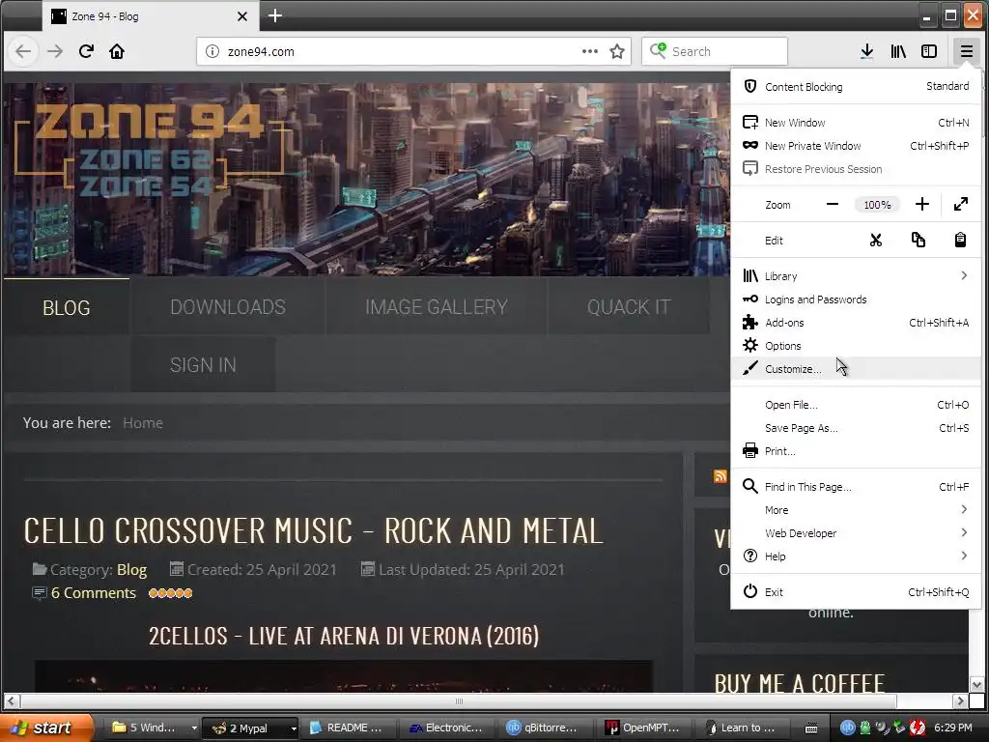Click the Blog category link
The height and width of the screenshot is (742, 989).
(x=131, y=570)
